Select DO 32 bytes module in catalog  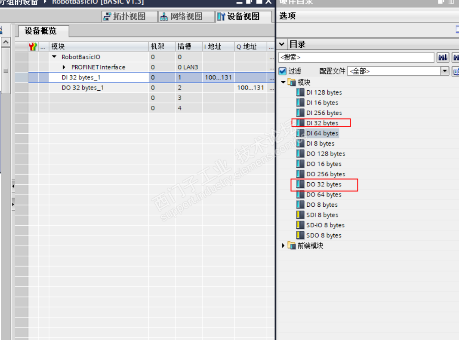point(324,185)
